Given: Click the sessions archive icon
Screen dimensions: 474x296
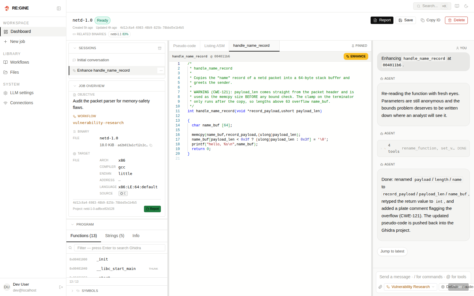Looking at the screenshot, I should point(160,48).
